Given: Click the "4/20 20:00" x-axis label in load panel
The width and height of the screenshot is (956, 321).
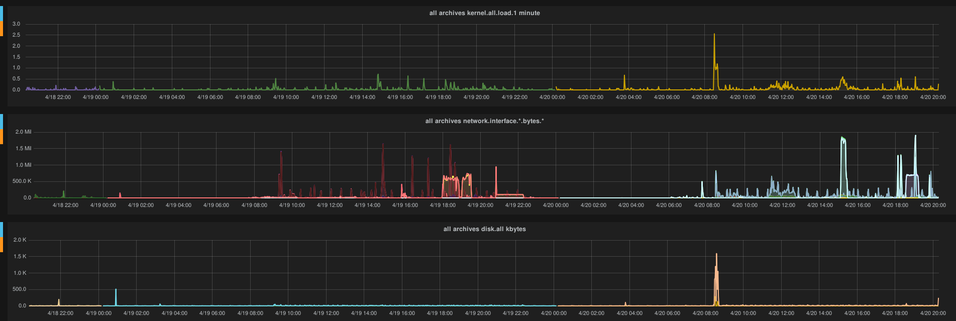Looking at the screenshot, I should pos(933,97).
